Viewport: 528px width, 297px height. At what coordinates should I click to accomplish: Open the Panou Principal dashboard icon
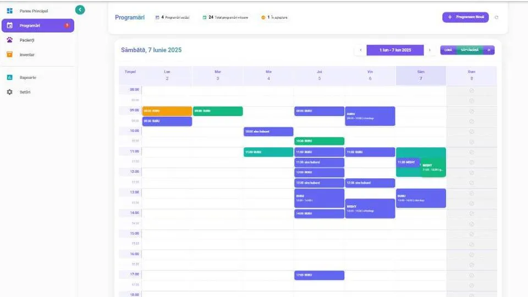click(x=9, y=11)
